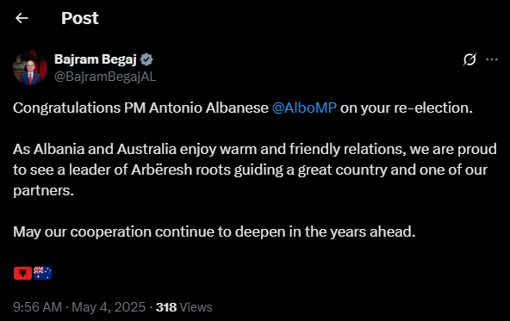Open Bajram Begaj's profile picture
Viewport: 510px width, 321px height.
30,68
